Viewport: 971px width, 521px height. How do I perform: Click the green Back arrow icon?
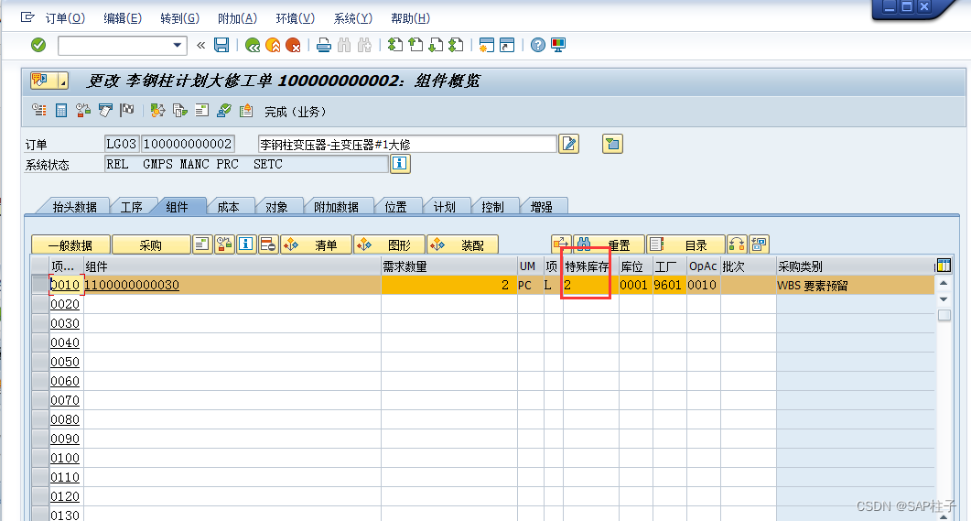252,45
